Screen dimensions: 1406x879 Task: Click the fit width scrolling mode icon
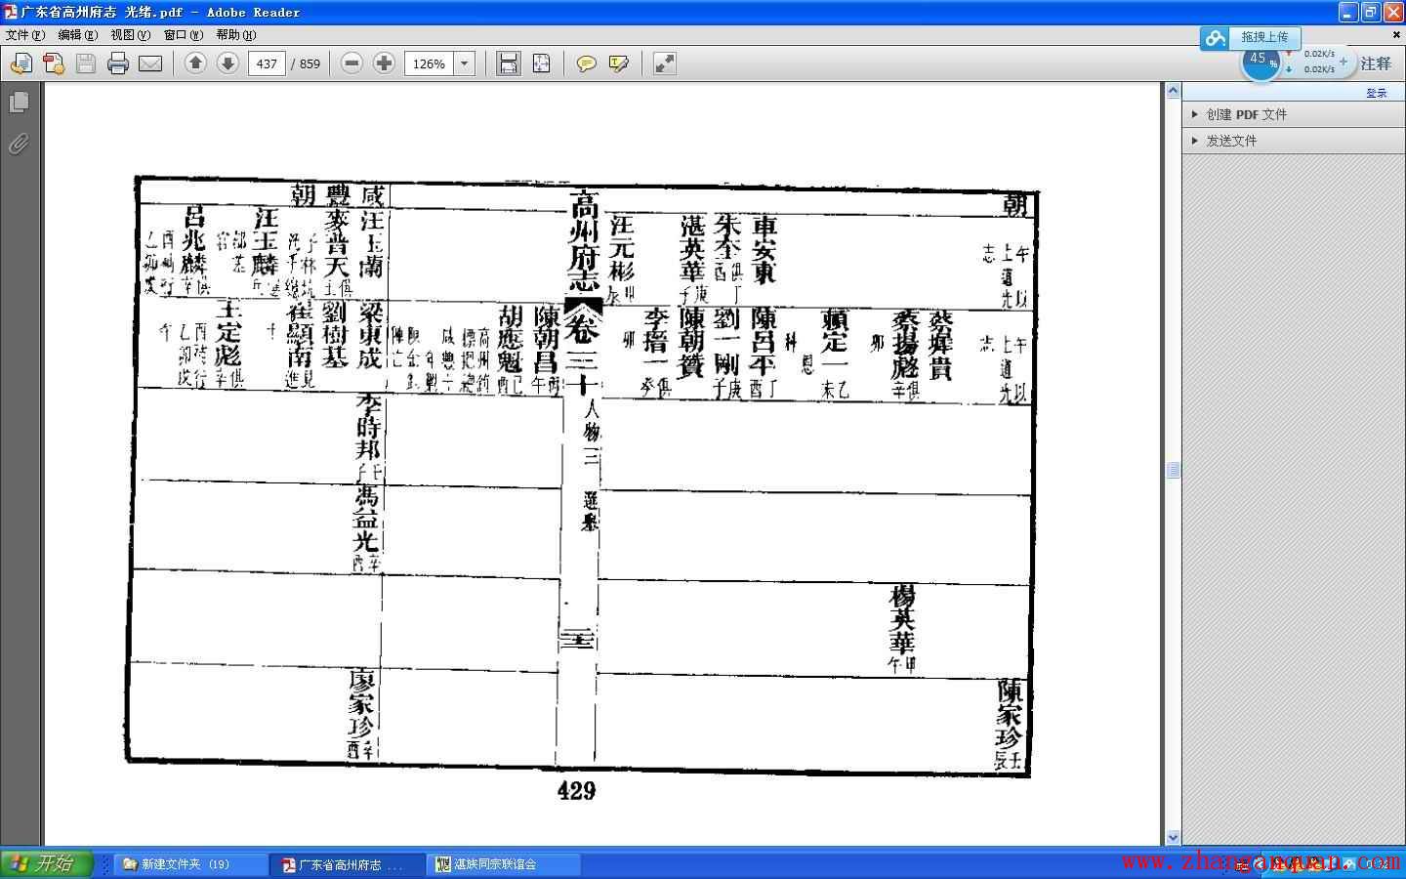tap(509, 63)
